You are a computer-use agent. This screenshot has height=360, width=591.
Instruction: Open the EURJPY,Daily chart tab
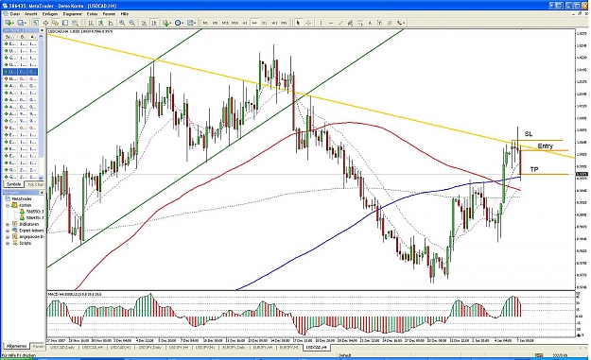click(x=235, y=348)
